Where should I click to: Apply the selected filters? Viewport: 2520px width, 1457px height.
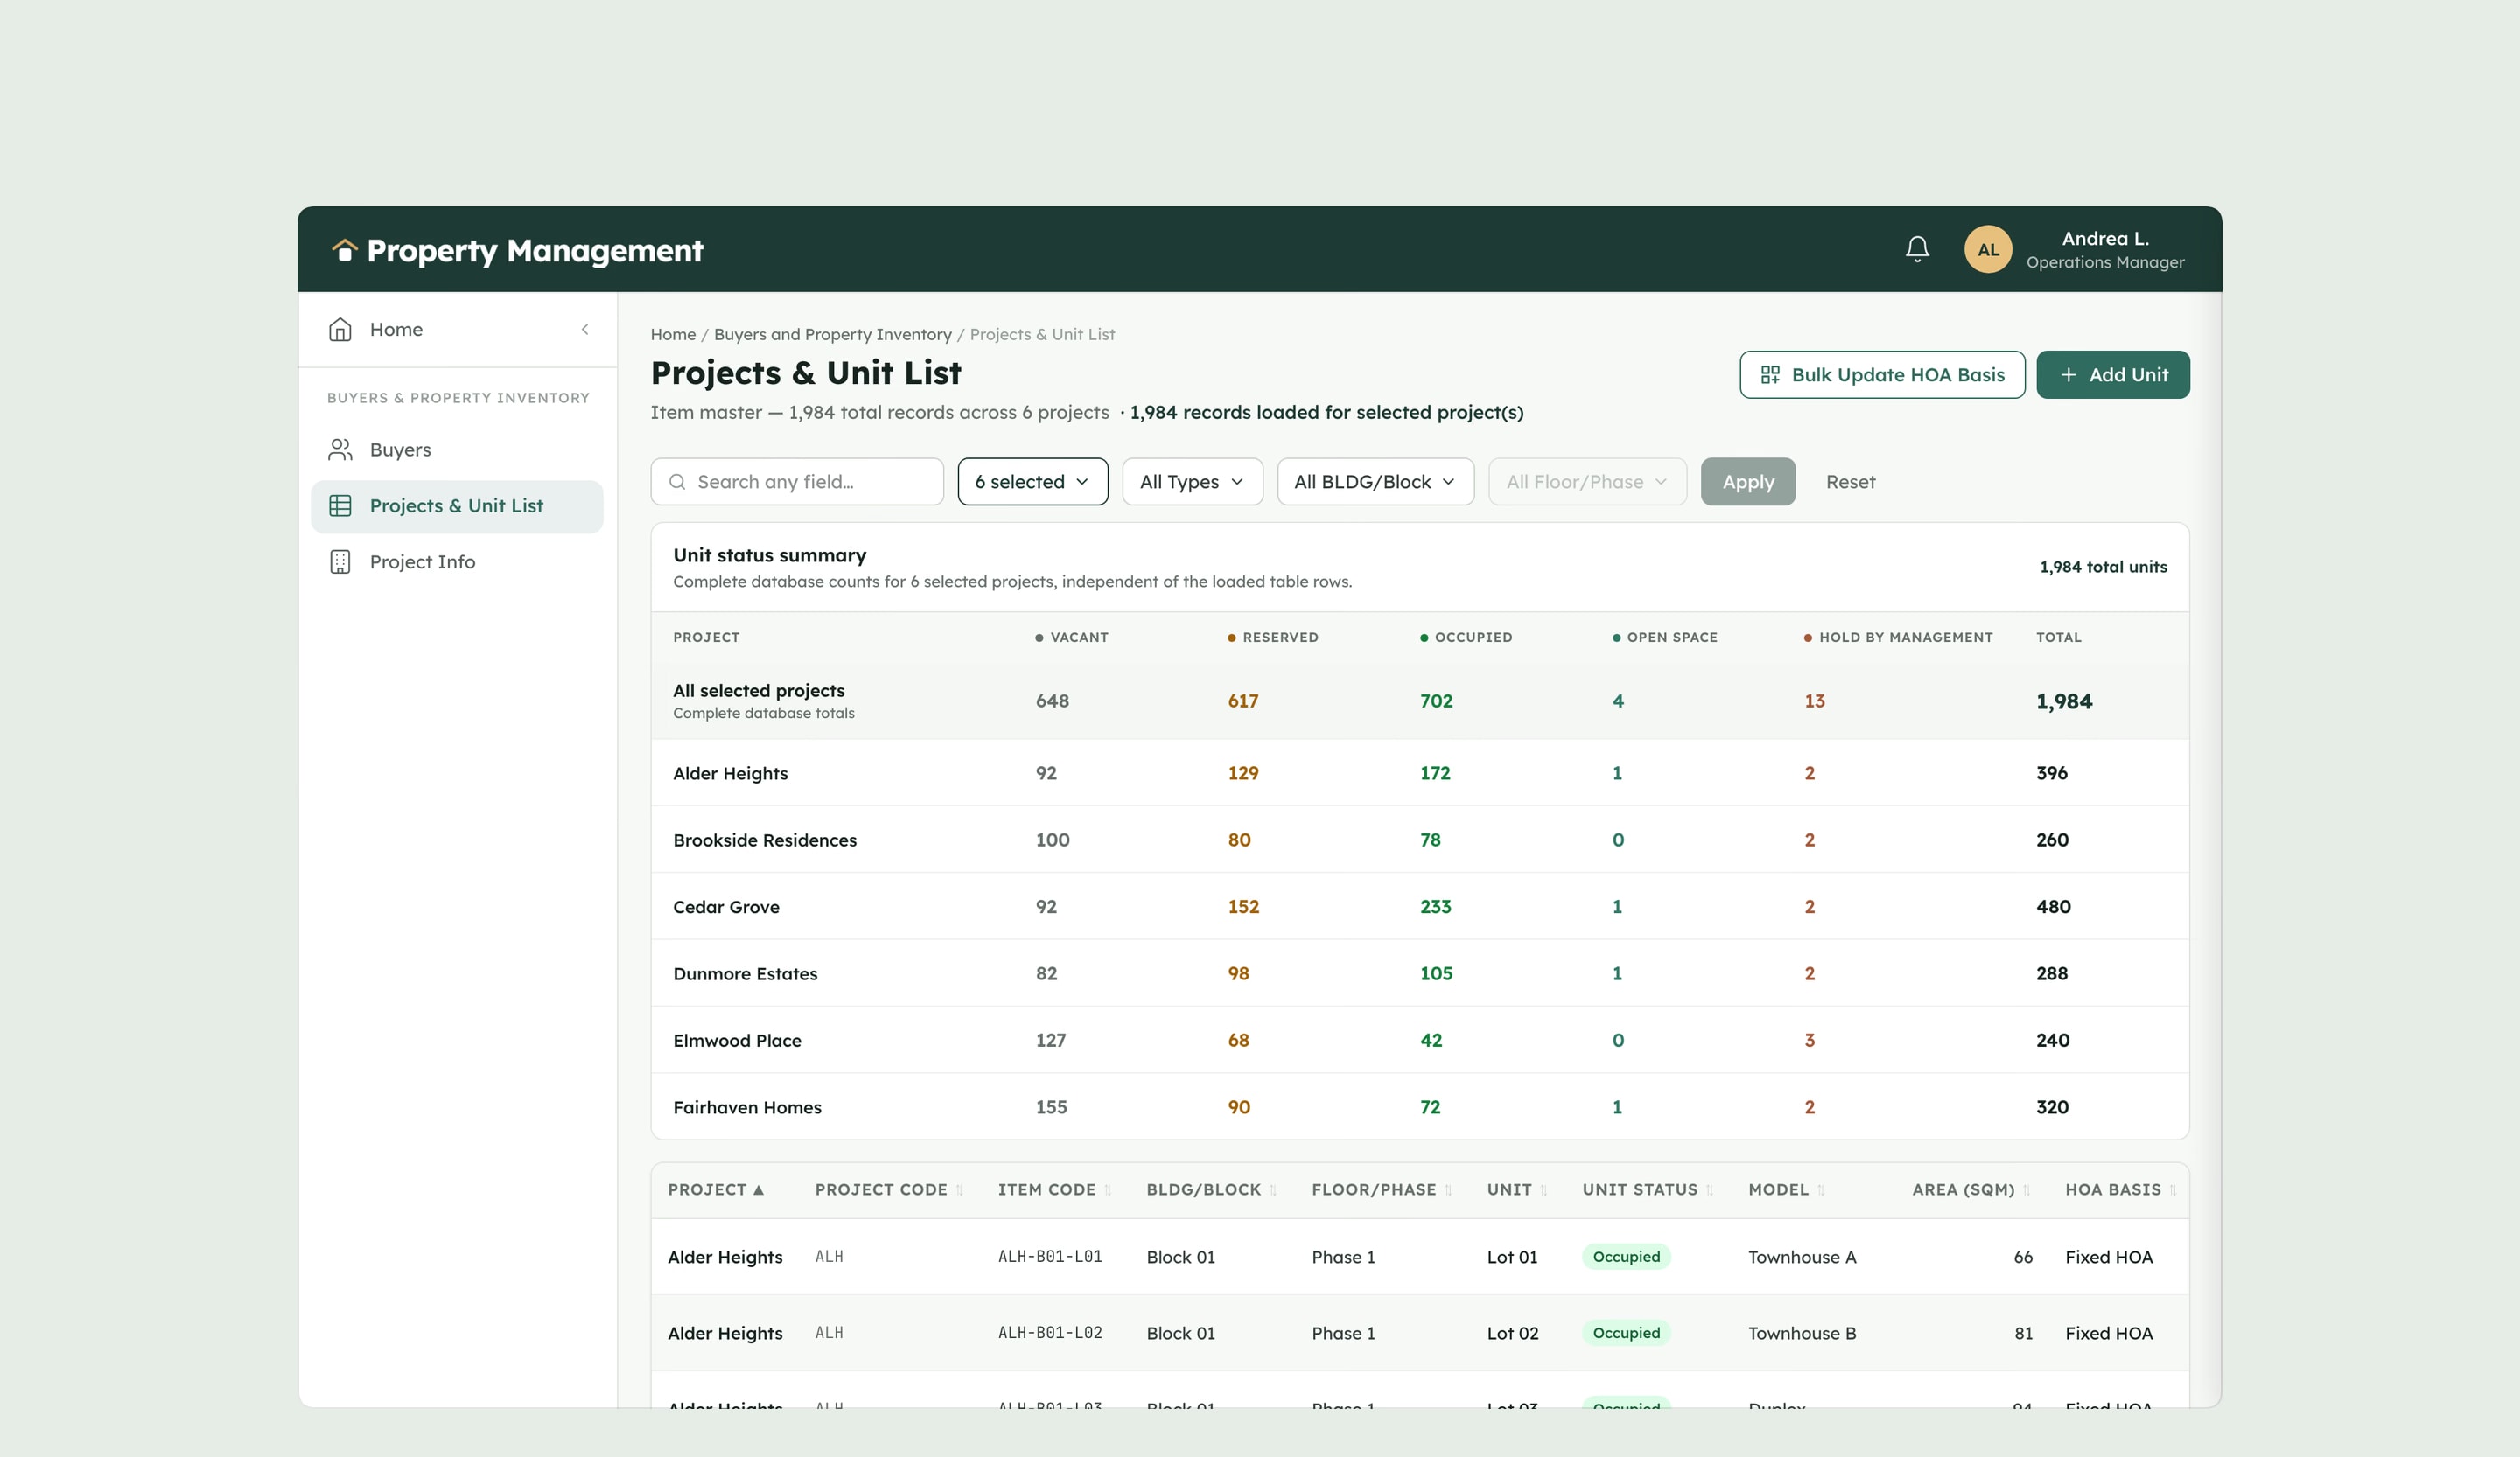click(x=1747, y=482)
